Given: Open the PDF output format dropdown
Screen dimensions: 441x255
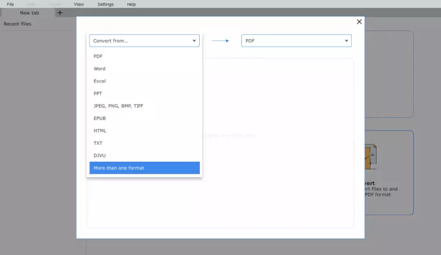Looking at the screenshot, I should 296,41.
